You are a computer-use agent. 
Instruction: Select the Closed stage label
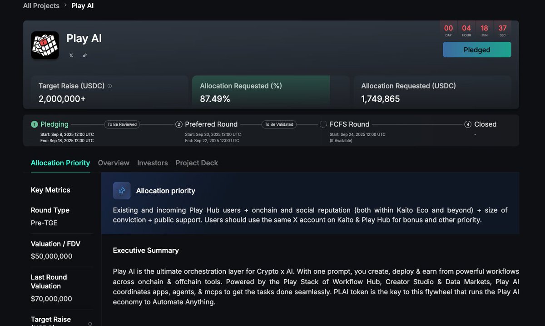click(486, 124)
